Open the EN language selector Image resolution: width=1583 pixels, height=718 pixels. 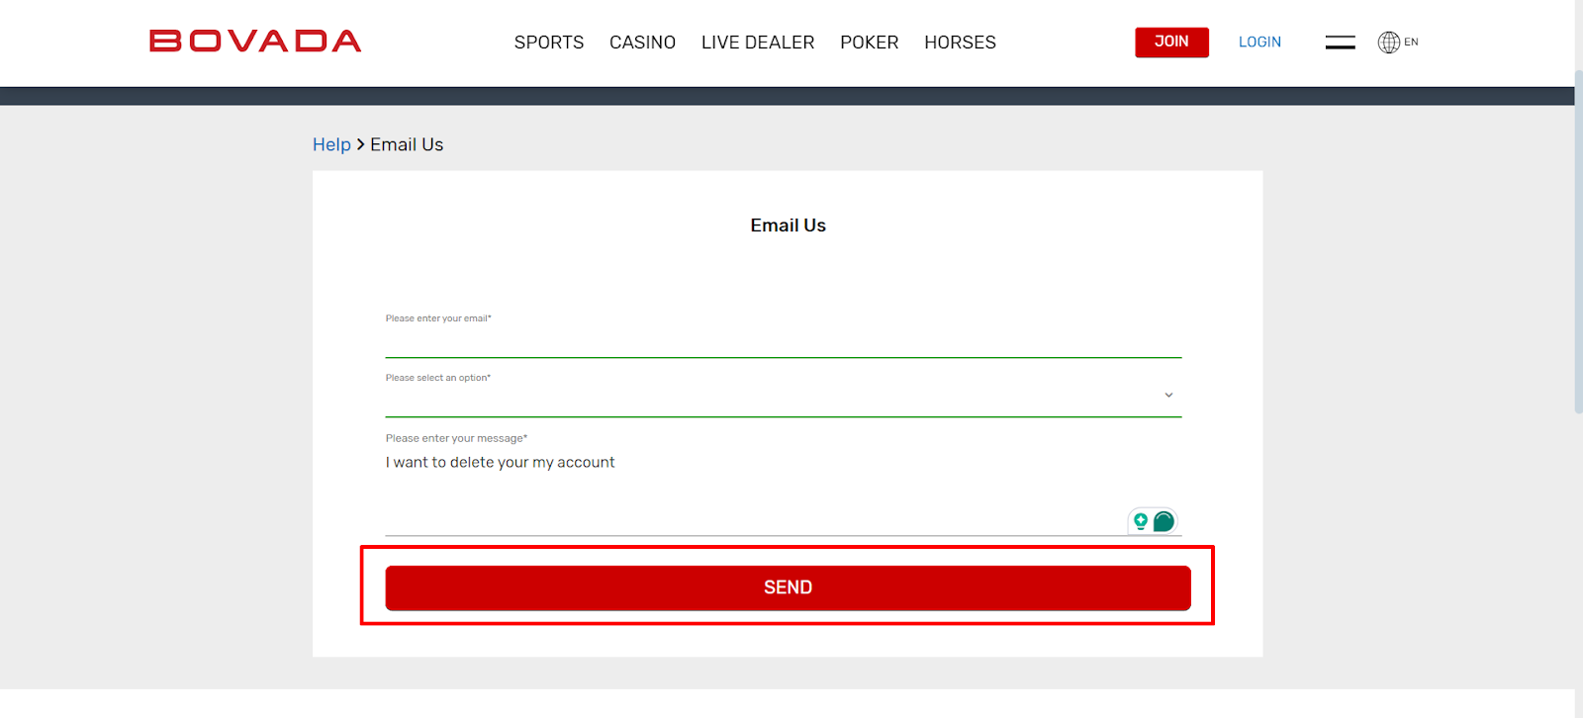pos(1411,43)
